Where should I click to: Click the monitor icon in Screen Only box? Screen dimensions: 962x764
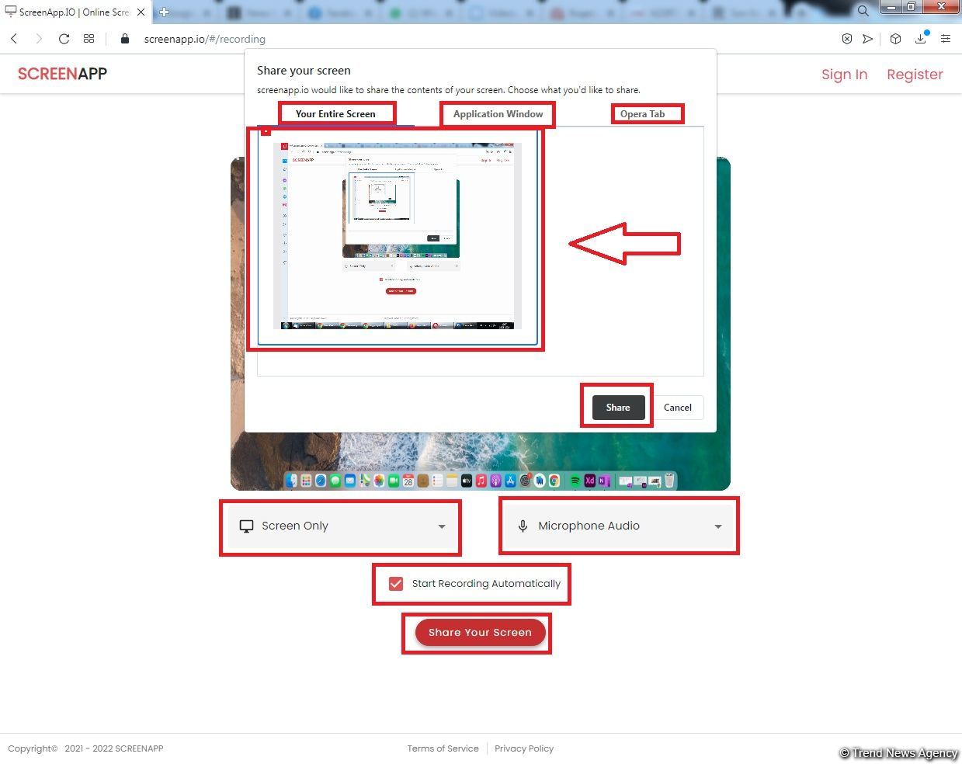[x=246, y=526]
